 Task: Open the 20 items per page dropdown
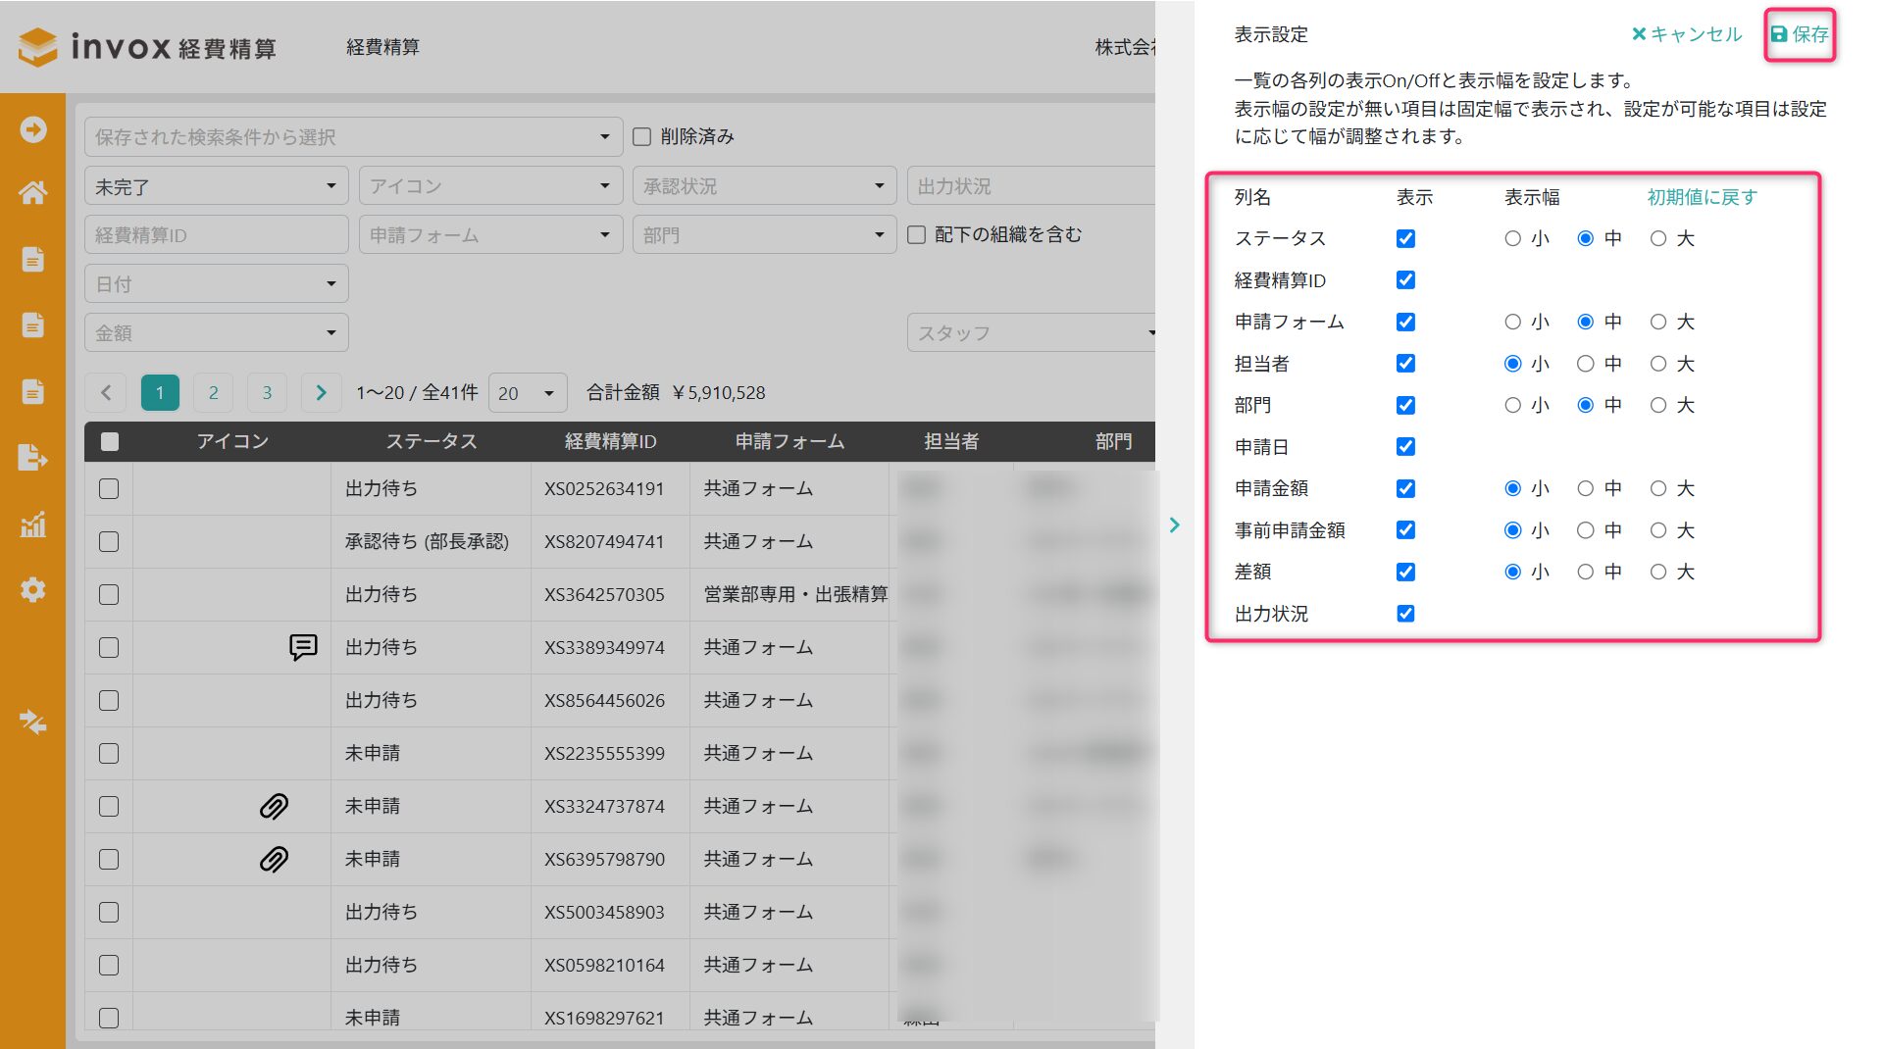pyautogui.click(x=527, y=393)
